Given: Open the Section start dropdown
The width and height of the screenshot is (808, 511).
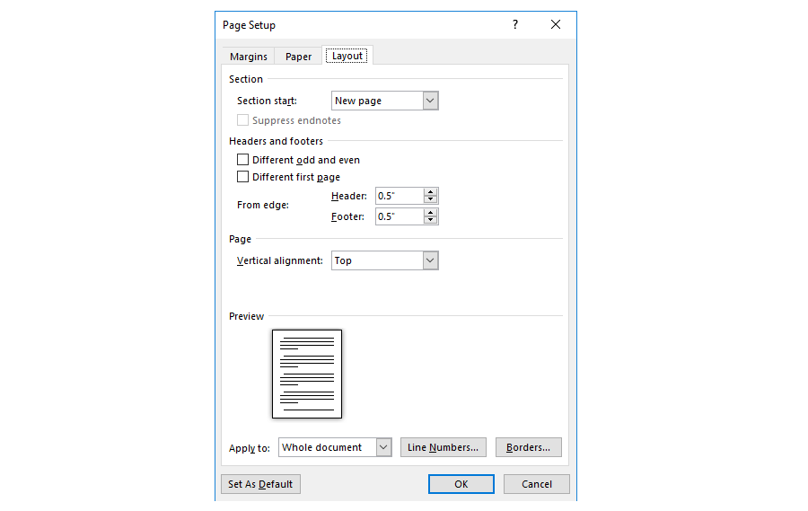Looking at the screenshot, I should point(430,101).
